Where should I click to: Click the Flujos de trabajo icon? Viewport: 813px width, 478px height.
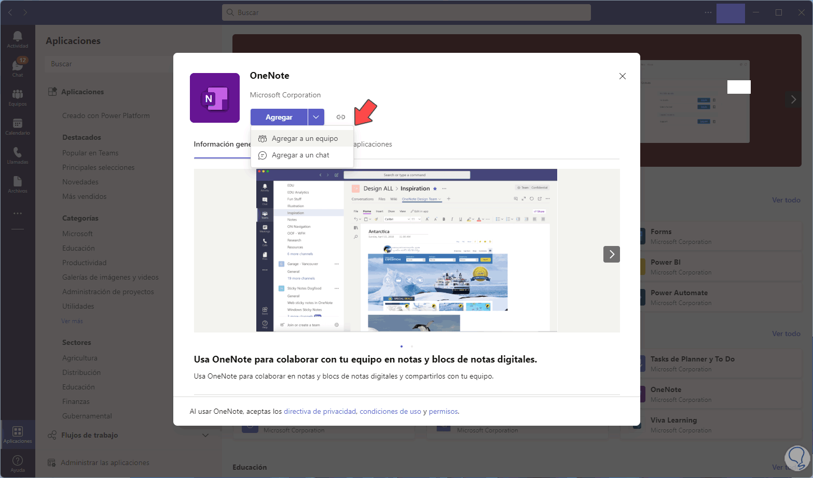[52, 435]
